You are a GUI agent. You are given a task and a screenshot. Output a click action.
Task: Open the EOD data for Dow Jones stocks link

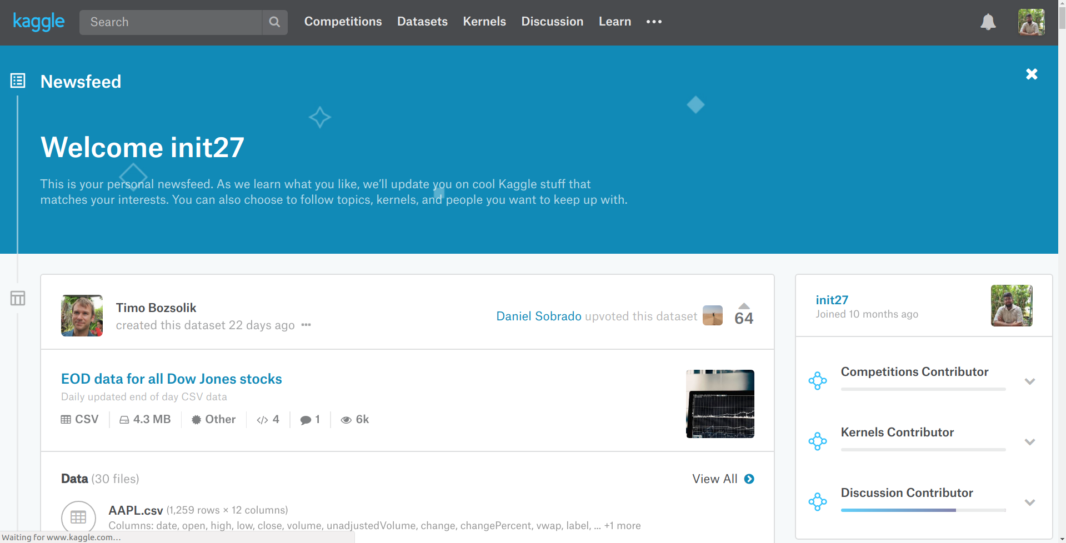coord(171,379)
